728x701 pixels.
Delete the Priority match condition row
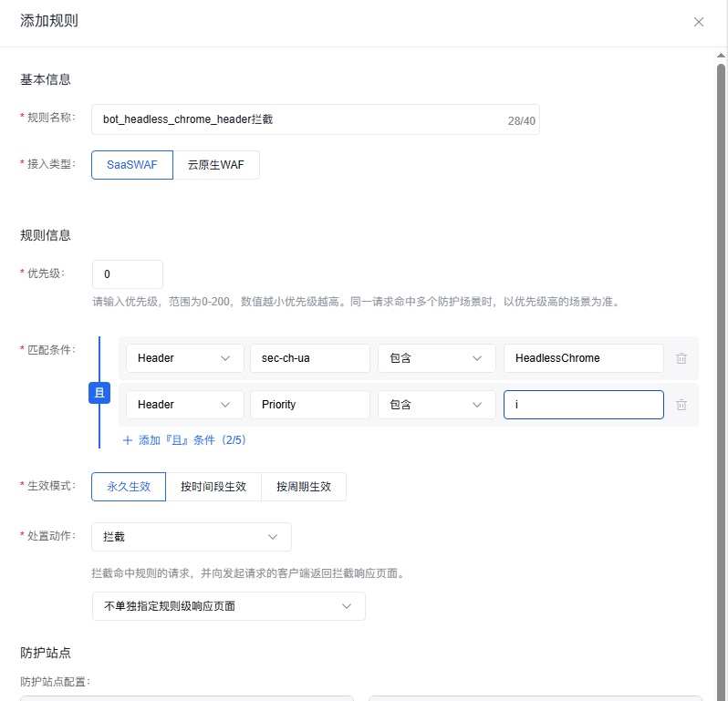[x=681, y=405]
